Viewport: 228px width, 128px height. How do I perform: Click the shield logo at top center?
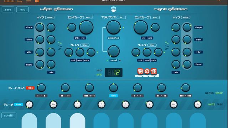[113, 9]
